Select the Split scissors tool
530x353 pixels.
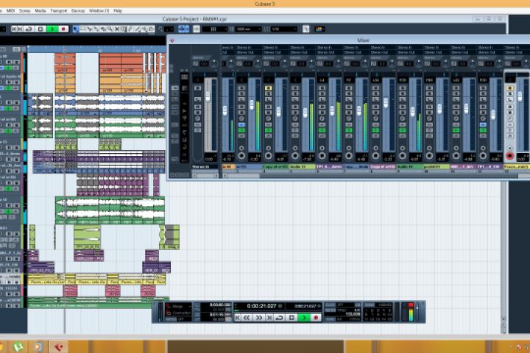click(x=90, y=29)
